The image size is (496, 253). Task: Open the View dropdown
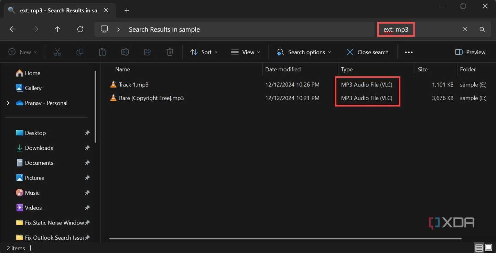[246, 52]
